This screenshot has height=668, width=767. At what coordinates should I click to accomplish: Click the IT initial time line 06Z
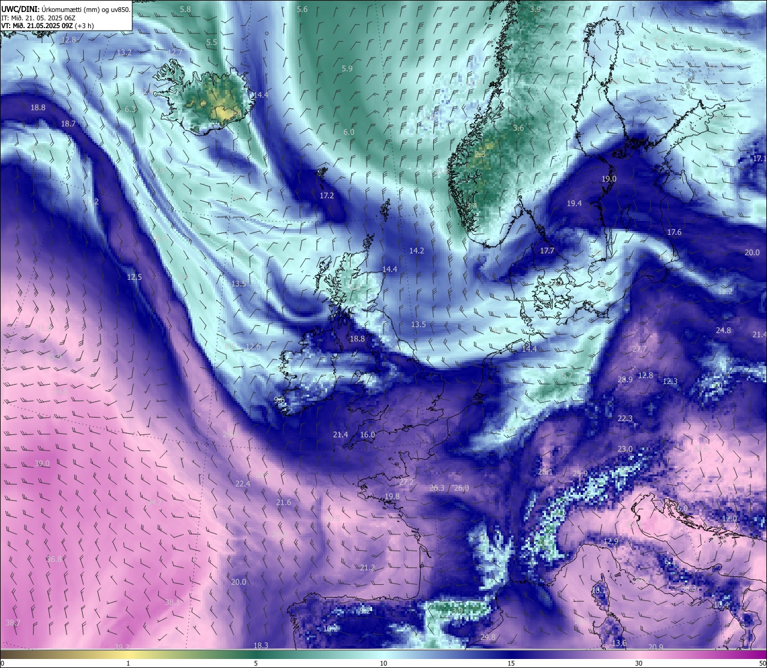tap(38, 18)
